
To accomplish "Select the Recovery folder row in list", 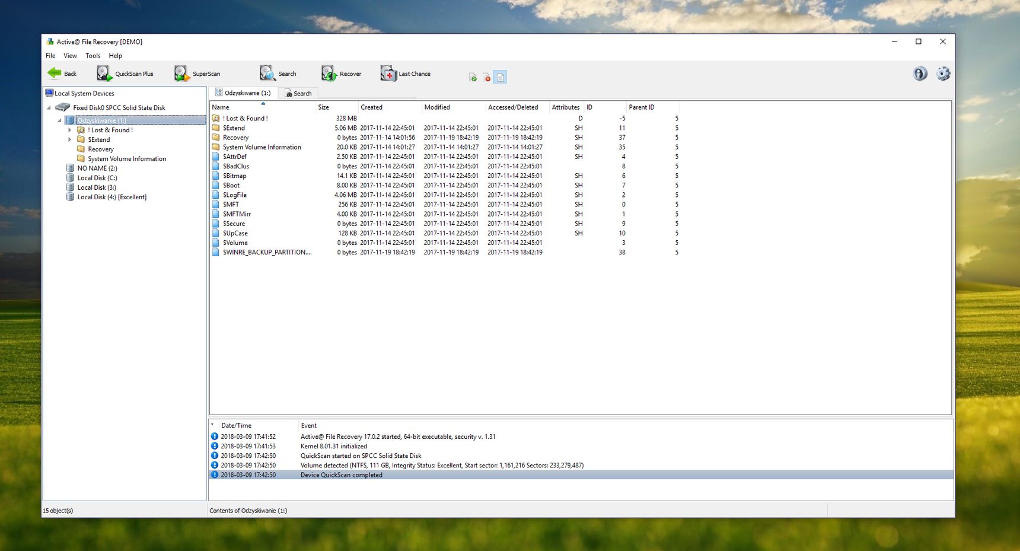I will [445, 138].
